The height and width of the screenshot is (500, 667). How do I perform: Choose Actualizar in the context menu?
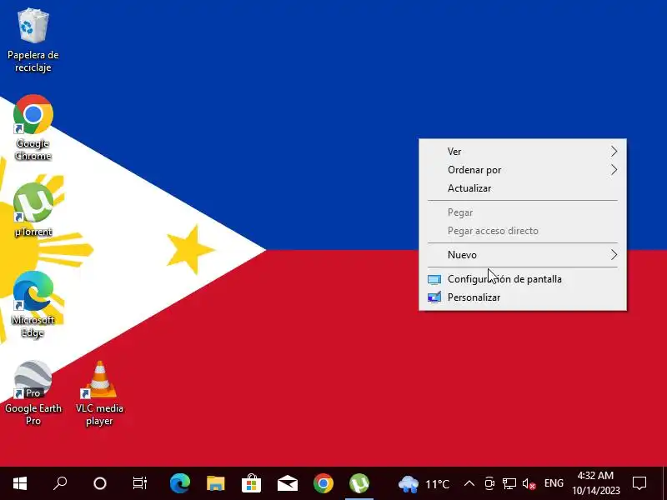pyautogui.click(x=523, y=188)
